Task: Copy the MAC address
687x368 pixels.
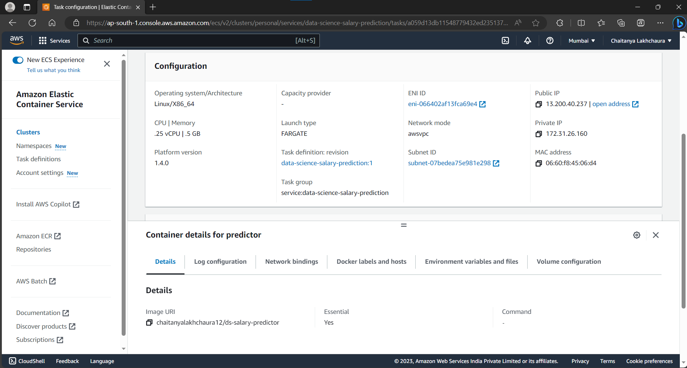Action: tap(539, 163)
